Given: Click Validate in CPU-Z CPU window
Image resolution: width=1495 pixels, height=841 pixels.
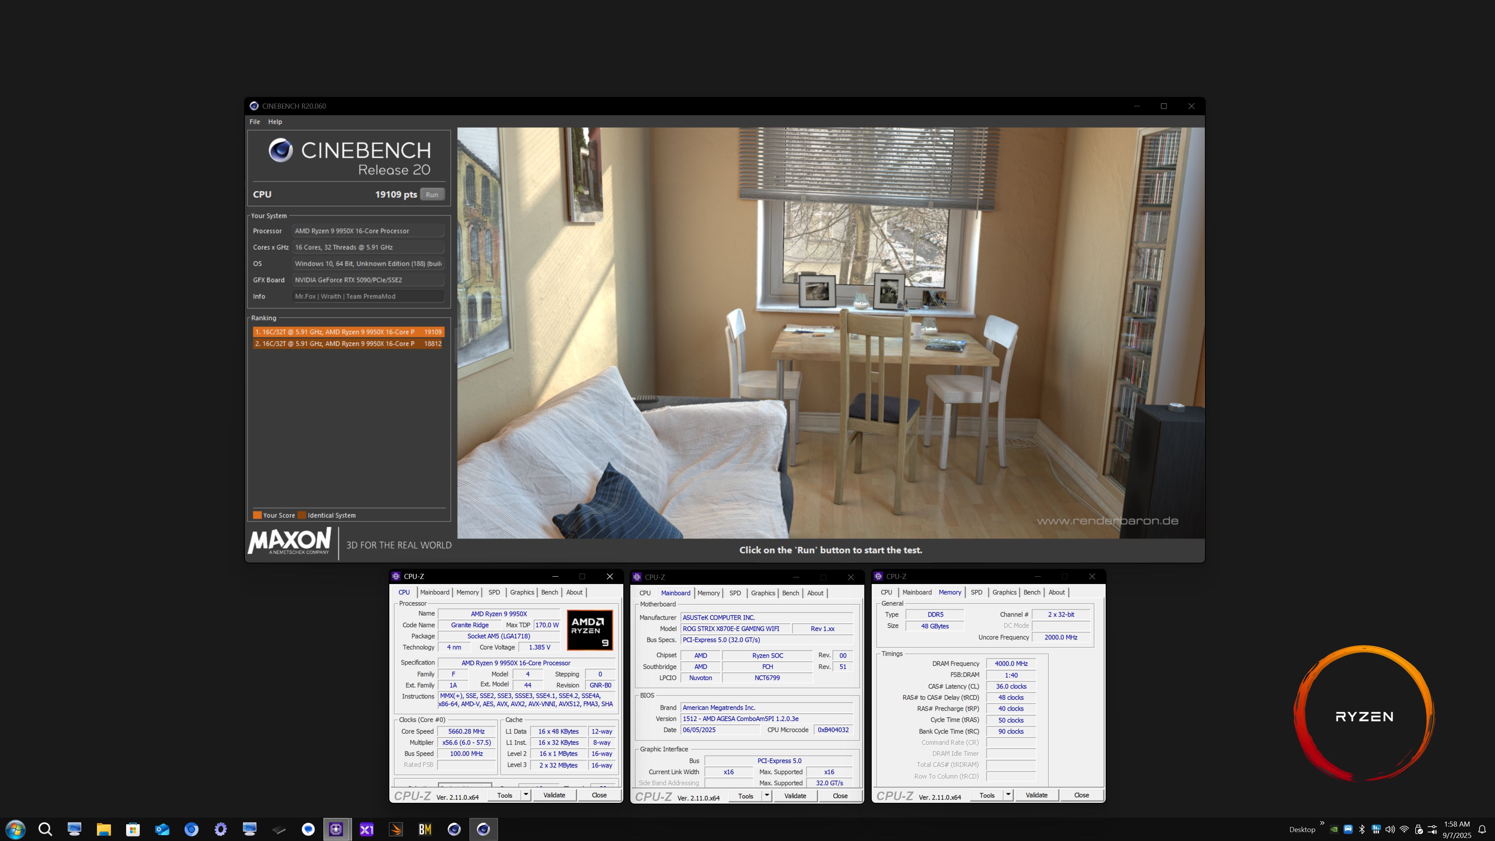Looking at the screenshot, I should pyautogui.click(x=554, y=795).
